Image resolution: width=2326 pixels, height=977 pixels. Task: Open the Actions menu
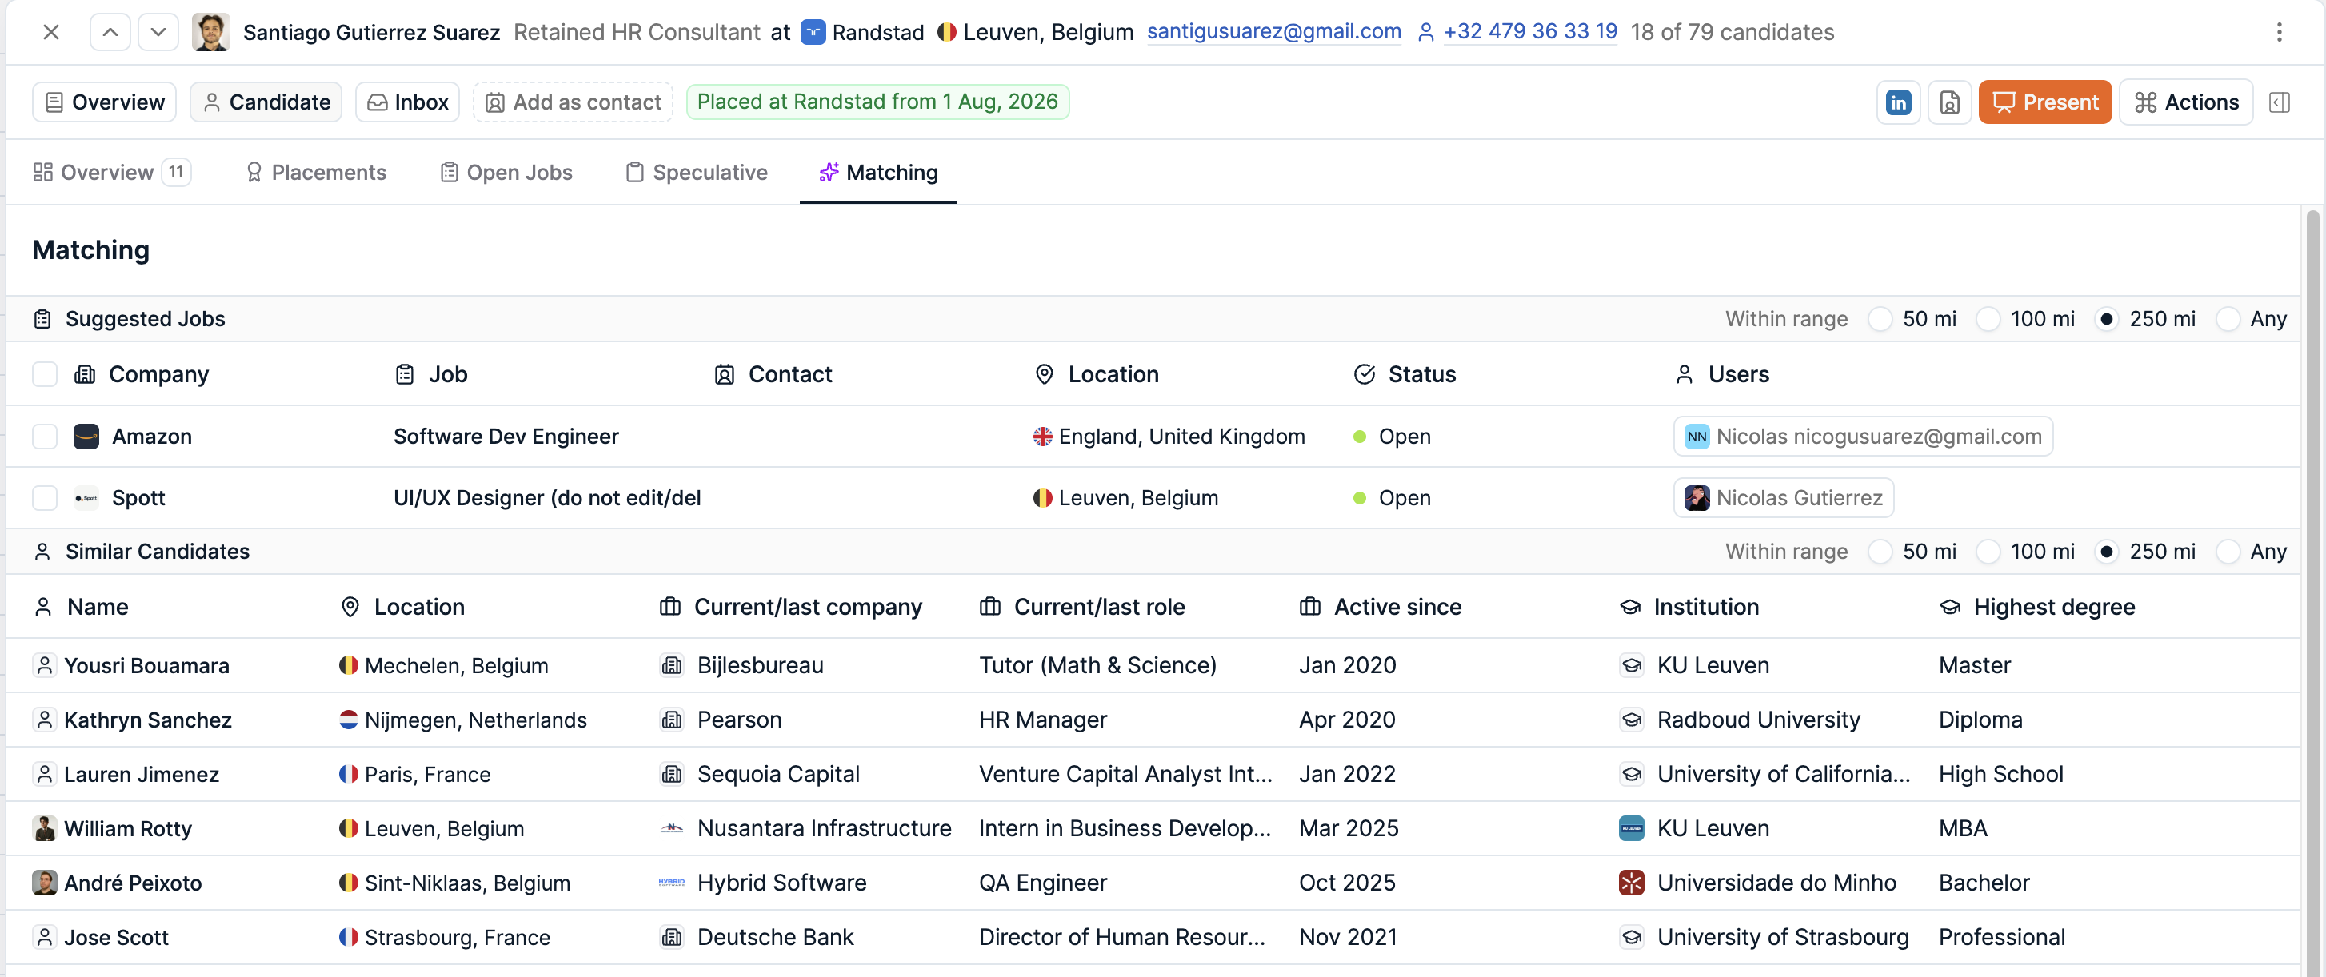[x=2186, y=102]
